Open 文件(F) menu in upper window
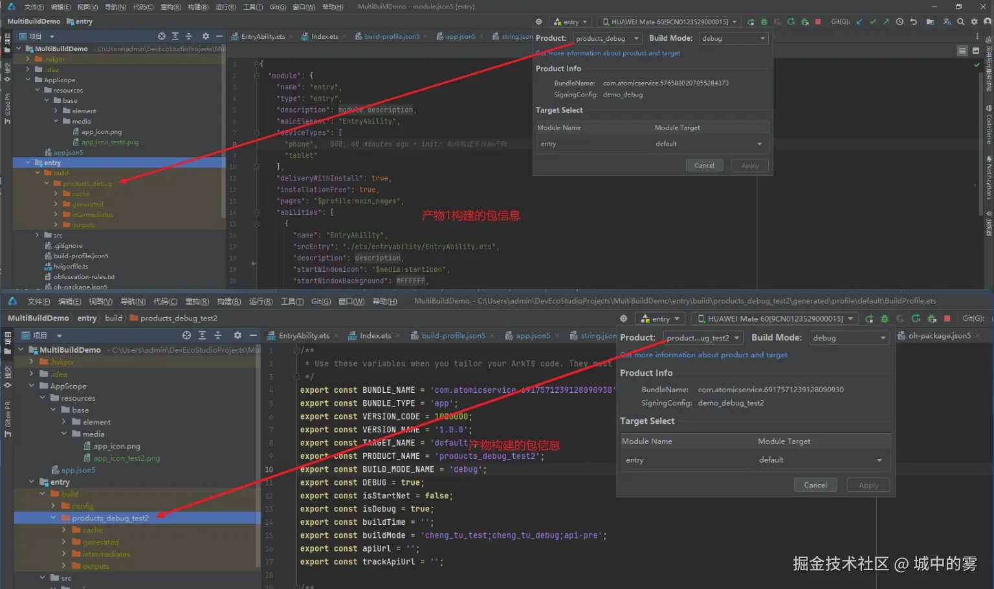This screenshot has width=994, height=589. [x=34, y=7]
